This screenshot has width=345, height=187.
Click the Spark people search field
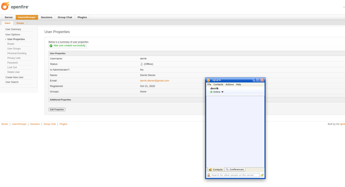[235, 175]
